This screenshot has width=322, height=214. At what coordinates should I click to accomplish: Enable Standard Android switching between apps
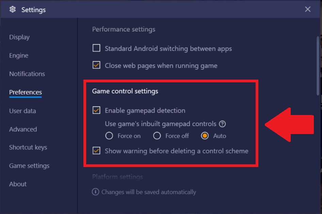coord(96,48)
